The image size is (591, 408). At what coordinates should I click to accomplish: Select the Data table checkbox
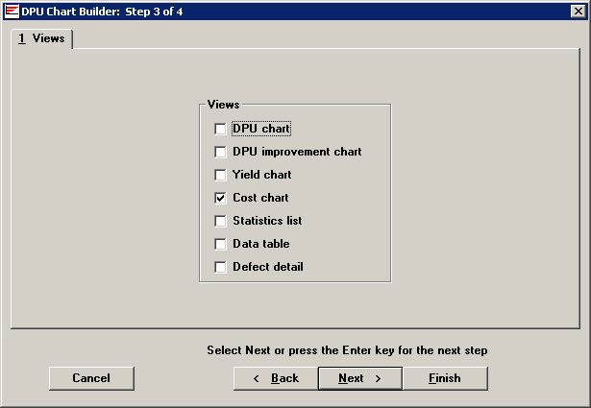tap(221, 244)
